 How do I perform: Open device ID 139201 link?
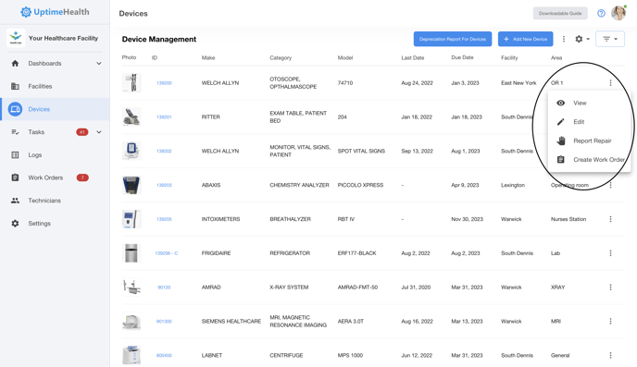tap(164, 116)
